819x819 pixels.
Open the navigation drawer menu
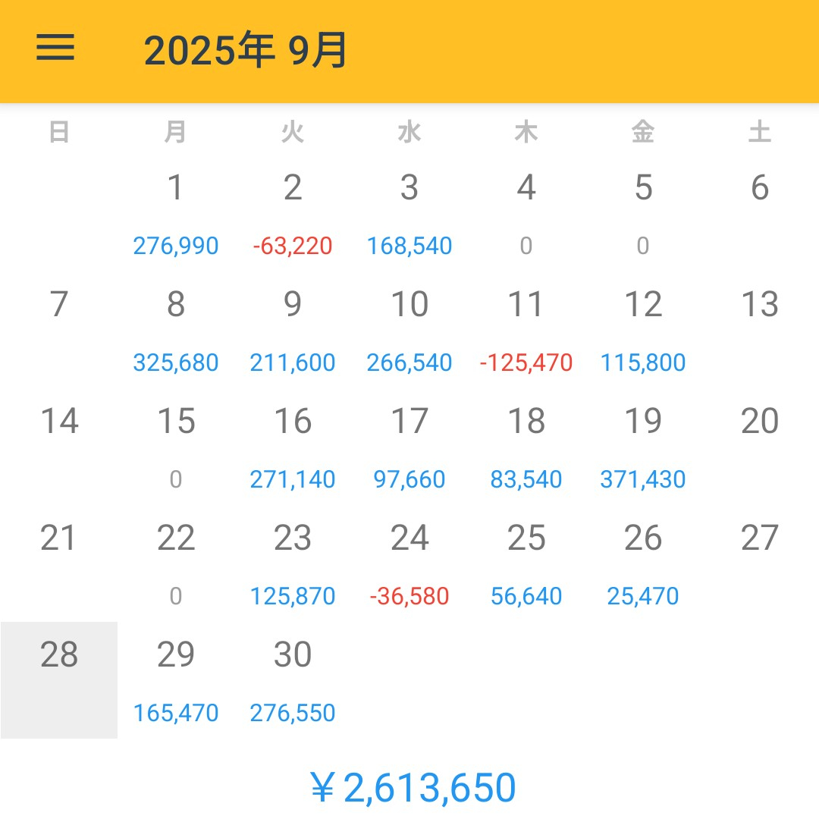click(53, 48)
